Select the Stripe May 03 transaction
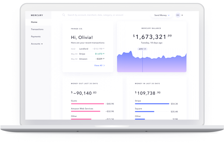224x144 pixels. coord(88,54)
